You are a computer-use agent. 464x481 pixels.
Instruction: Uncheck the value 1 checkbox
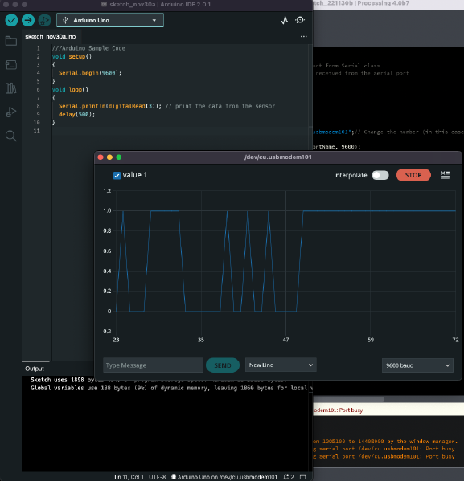[x=117, y=176]
